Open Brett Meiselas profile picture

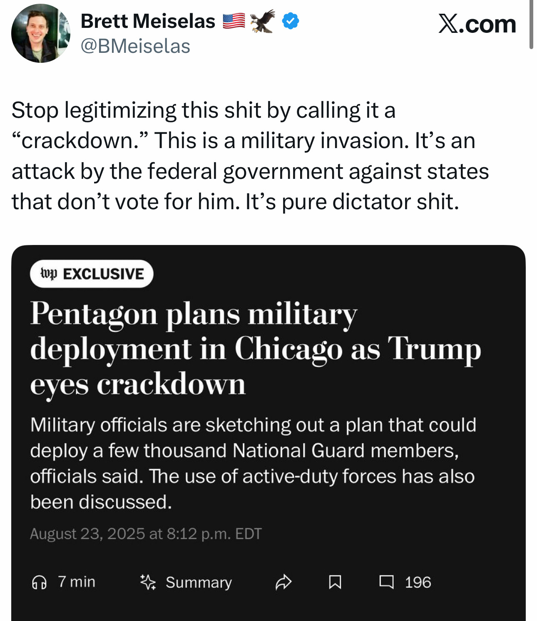click(41, 33)
